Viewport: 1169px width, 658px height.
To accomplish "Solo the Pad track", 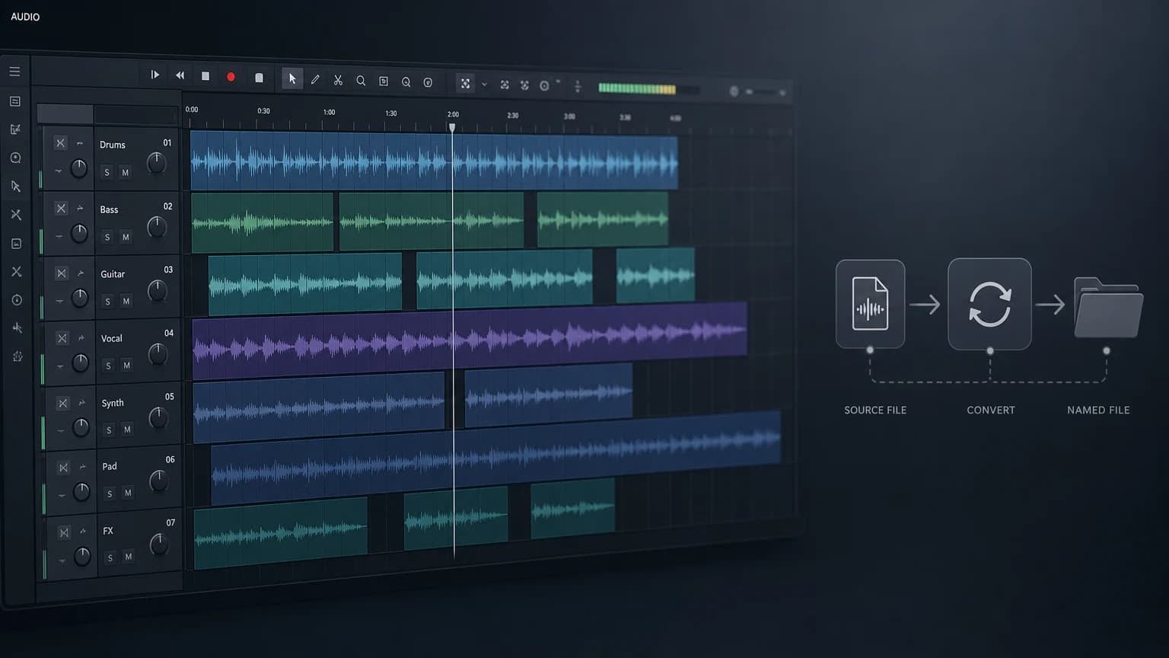I will point(110,493).
